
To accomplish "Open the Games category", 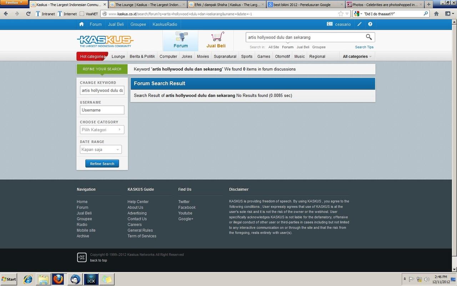I will tap(264, 56).
